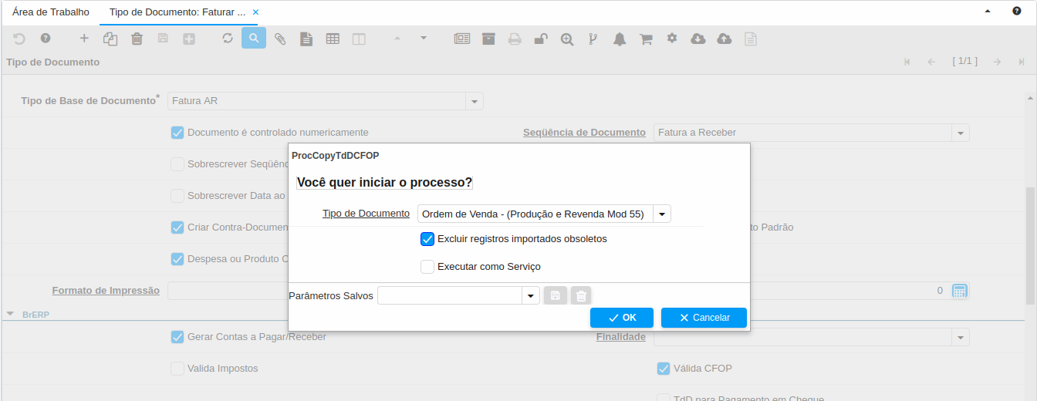Click the help question mark at top right
This screenshot has height=401, width=1037.
point(1017,12)
